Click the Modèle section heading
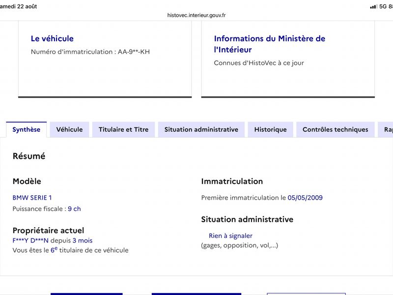This screenshot has height=295, width=393. (27, 181)
